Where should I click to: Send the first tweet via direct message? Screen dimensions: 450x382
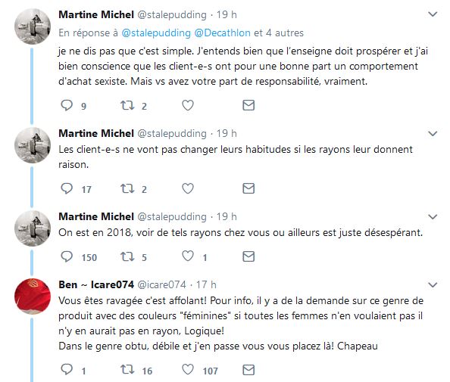(248, 105)
